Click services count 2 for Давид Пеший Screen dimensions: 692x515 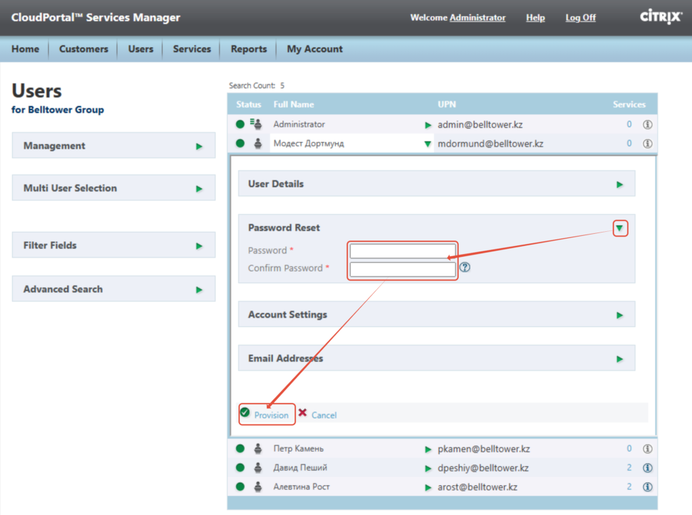click(629, 468)
